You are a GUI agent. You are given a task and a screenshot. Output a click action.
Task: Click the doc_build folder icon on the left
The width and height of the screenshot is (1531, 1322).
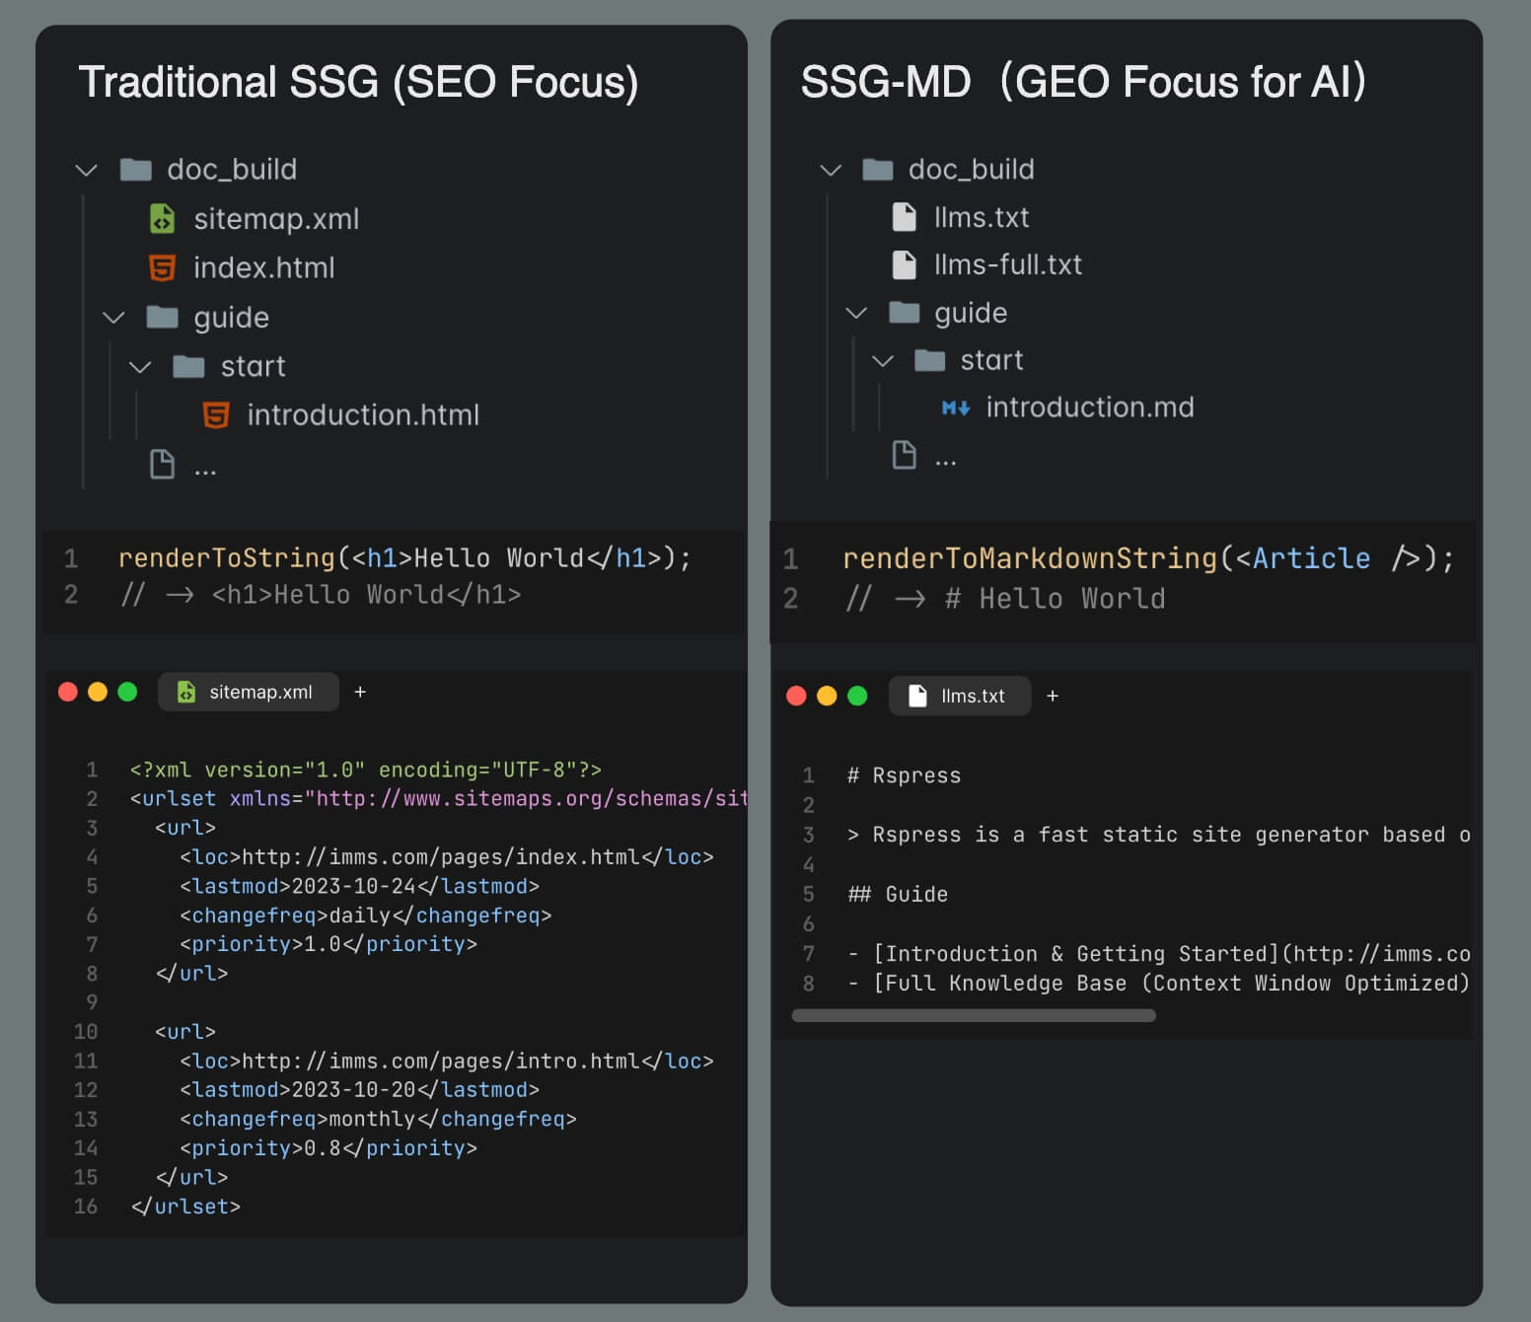[x=135, y=169]
